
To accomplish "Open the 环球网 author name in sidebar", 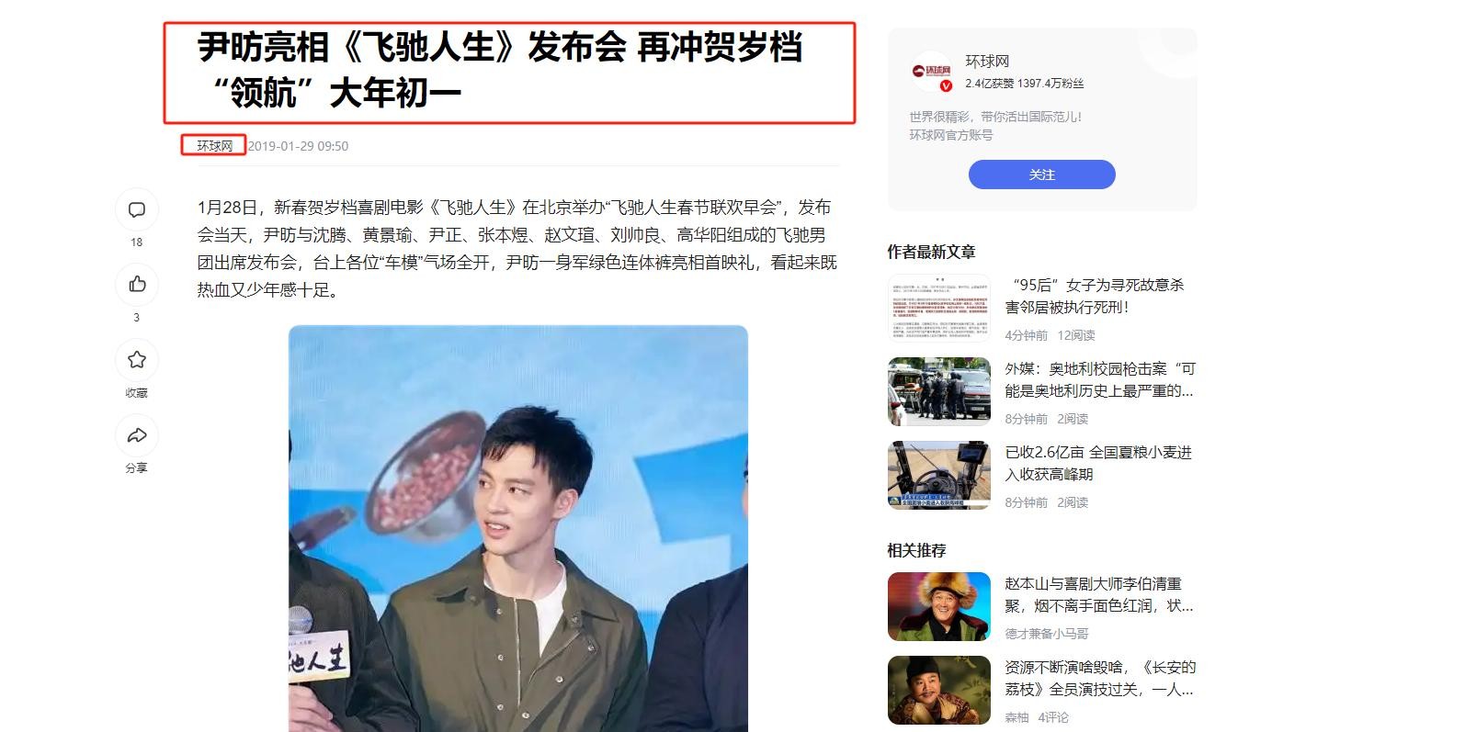I will [987, 61].
